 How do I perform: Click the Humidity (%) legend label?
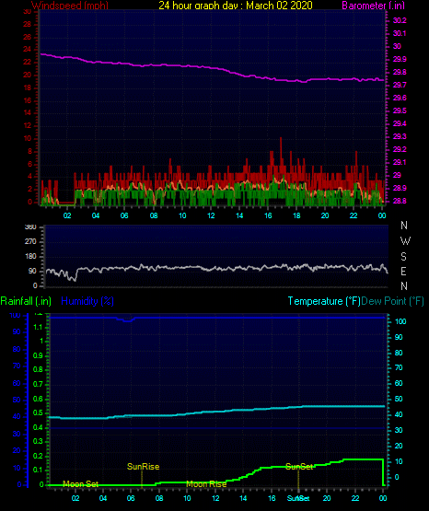[x=87, y=301]
